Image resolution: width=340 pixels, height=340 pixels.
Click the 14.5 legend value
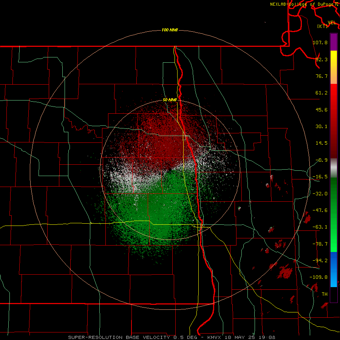(321, 143)
